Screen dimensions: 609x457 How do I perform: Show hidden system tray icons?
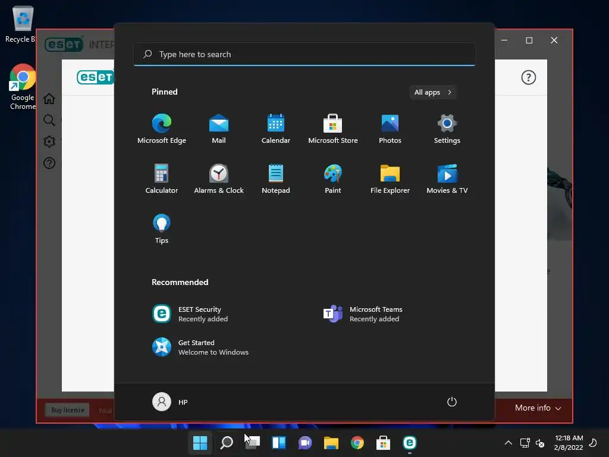pyautogui.click(x=508, y=443)
